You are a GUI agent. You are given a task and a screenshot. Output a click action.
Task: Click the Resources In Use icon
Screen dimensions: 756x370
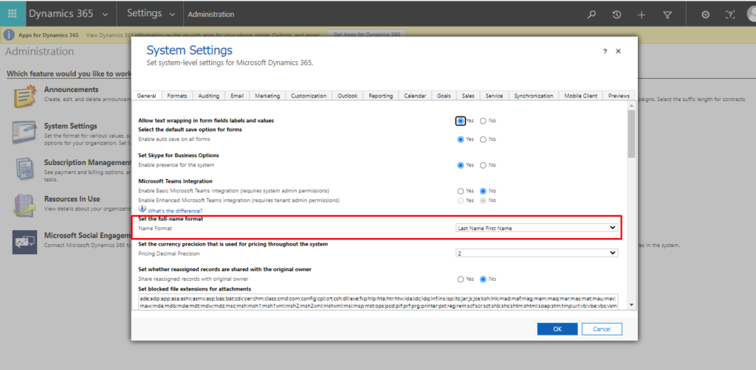point(24,206)
